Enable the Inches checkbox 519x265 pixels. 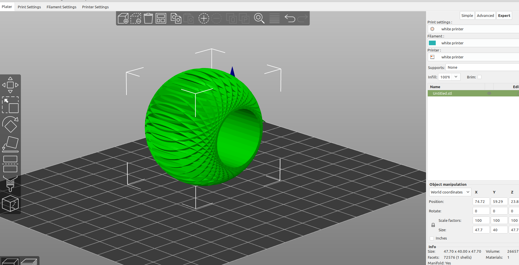[x=432, y=238]
